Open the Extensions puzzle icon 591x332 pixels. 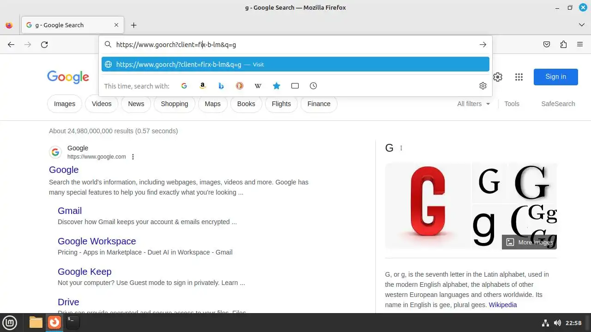click(x=563, y=45)
